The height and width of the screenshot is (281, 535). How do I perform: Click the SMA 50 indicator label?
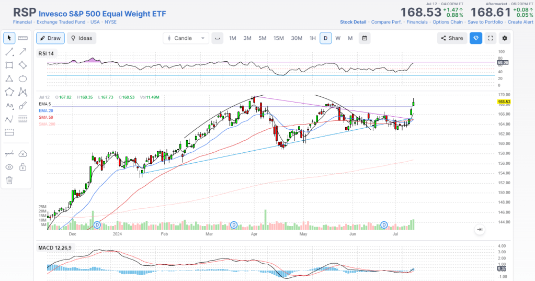click(47, 117)
